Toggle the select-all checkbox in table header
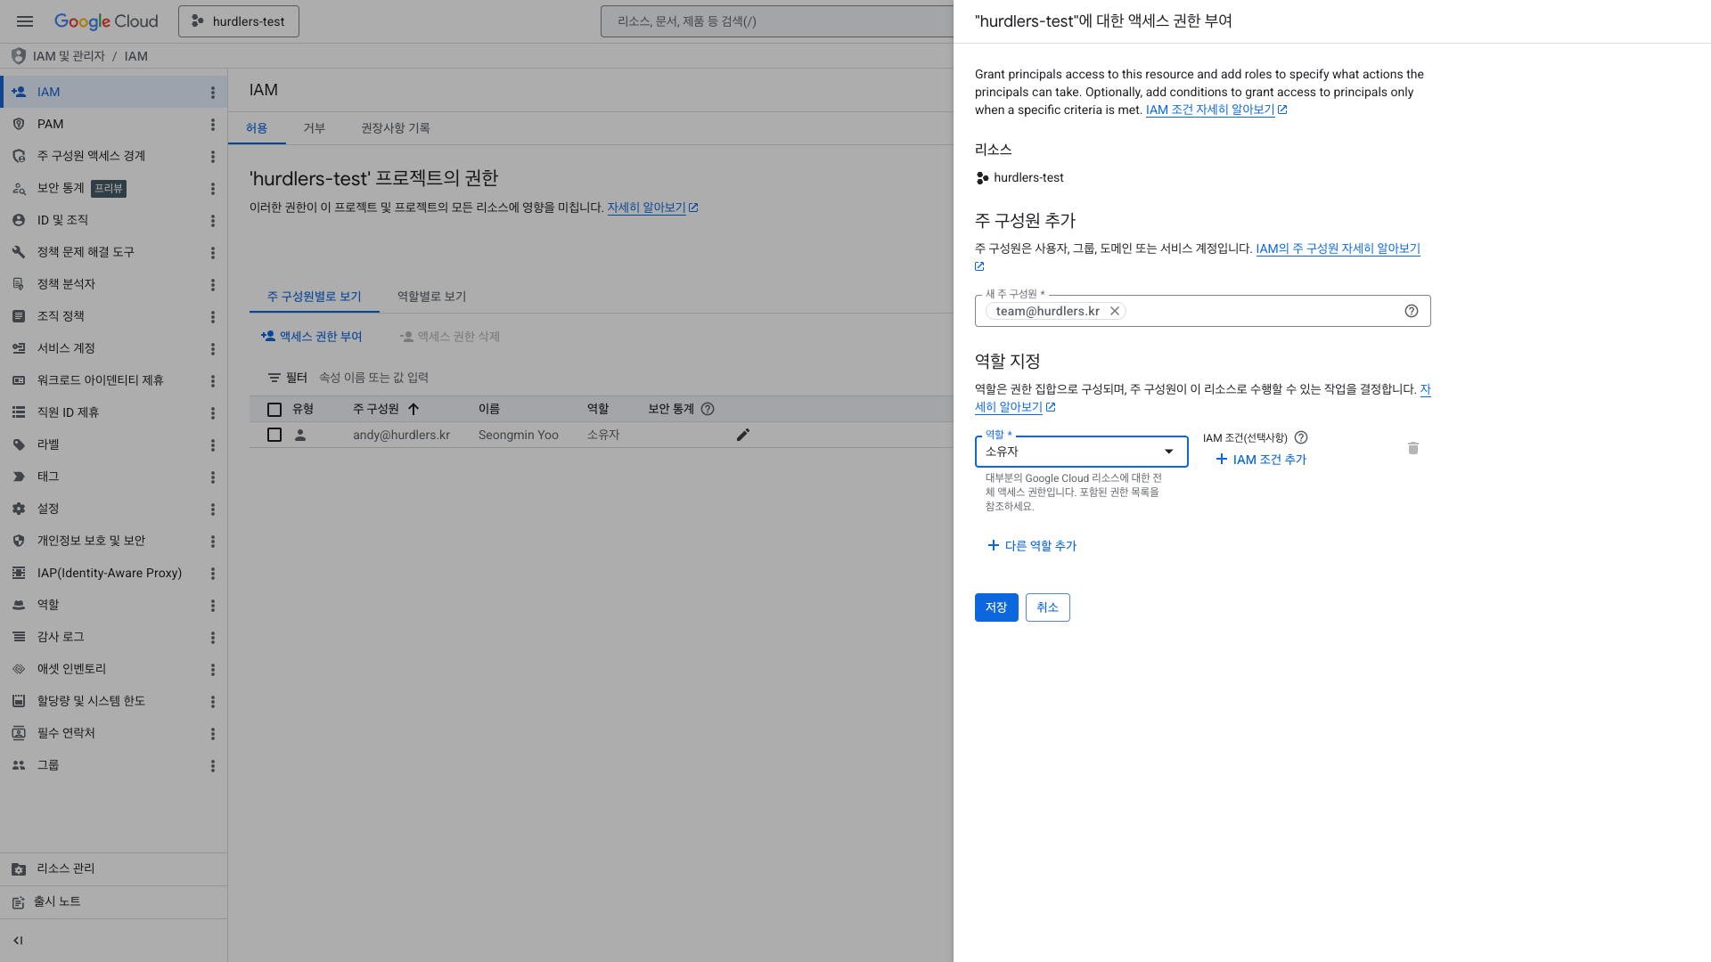 coord(274,410)
